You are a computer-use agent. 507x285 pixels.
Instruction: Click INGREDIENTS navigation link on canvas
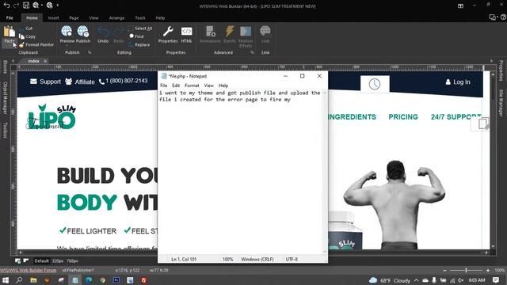pos(352,117)
